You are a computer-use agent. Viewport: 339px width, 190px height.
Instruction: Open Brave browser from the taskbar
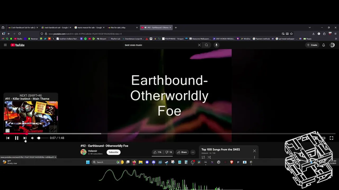(x=231, y=162)
